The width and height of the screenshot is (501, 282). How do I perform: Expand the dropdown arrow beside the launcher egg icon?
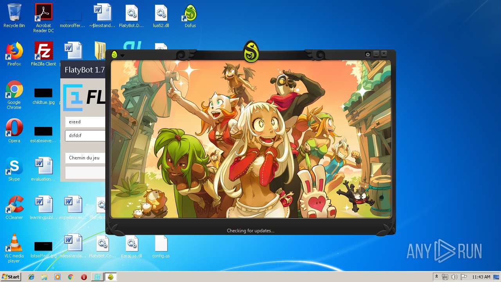(122, 56)
